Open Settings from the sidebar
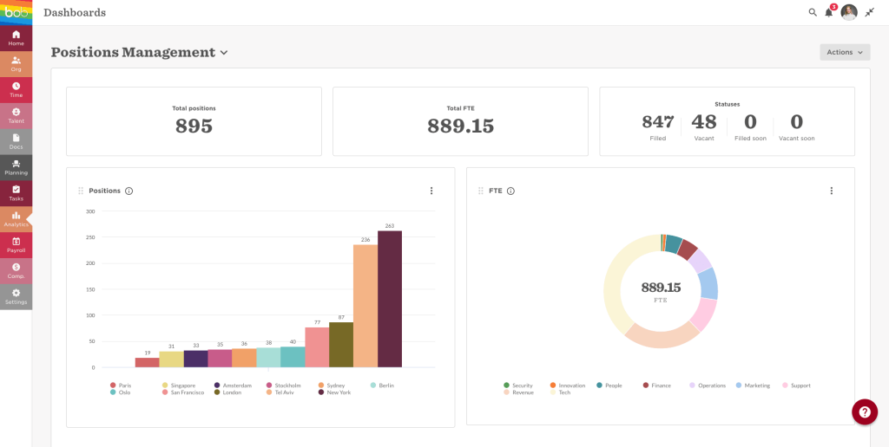This screenshot has width=889, height=447. point(16,296)
